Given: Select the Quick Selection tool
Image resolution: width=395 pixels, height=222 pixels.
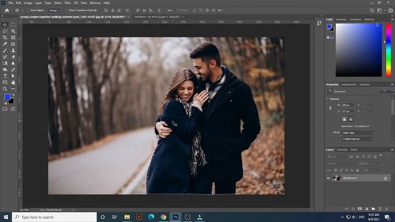Looking at the screenshot, I should (13, 31).
